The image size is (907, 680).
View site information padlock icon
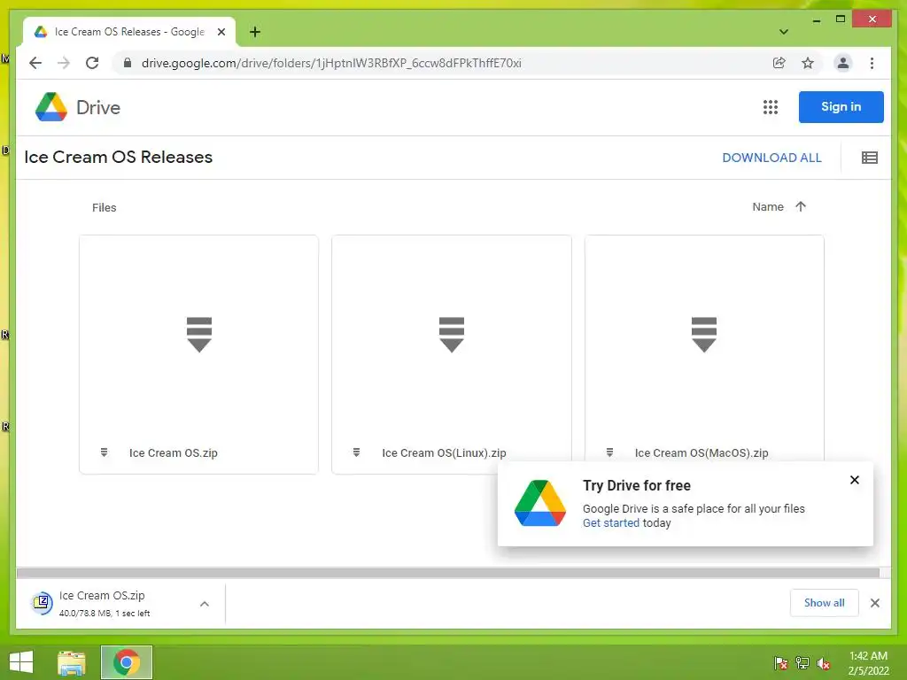(128, 63)
